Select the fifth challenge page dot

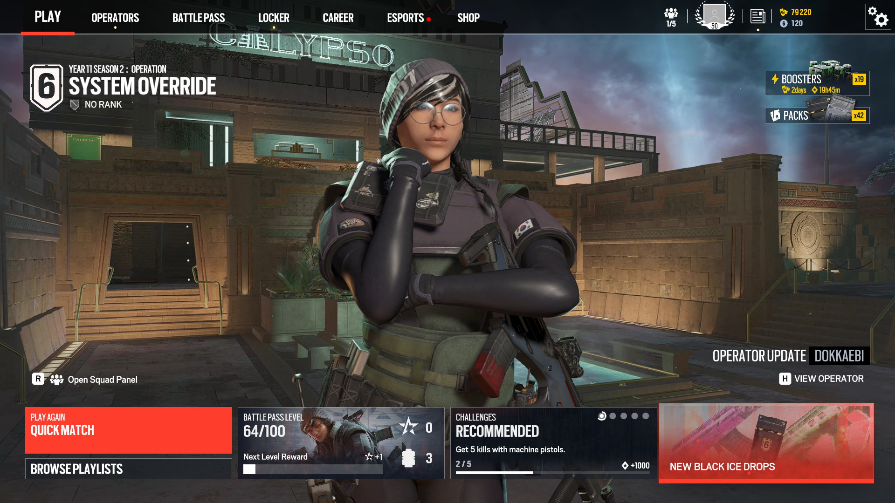click(646, 416)
